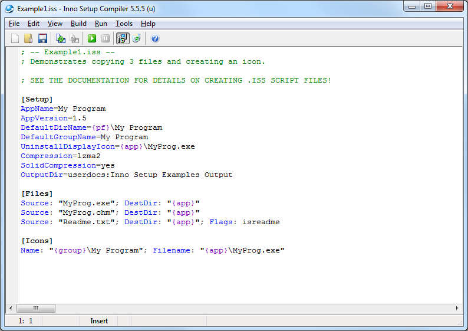Open the File menu
Viewport: 468px width, 331px height.
coord(14,24)
